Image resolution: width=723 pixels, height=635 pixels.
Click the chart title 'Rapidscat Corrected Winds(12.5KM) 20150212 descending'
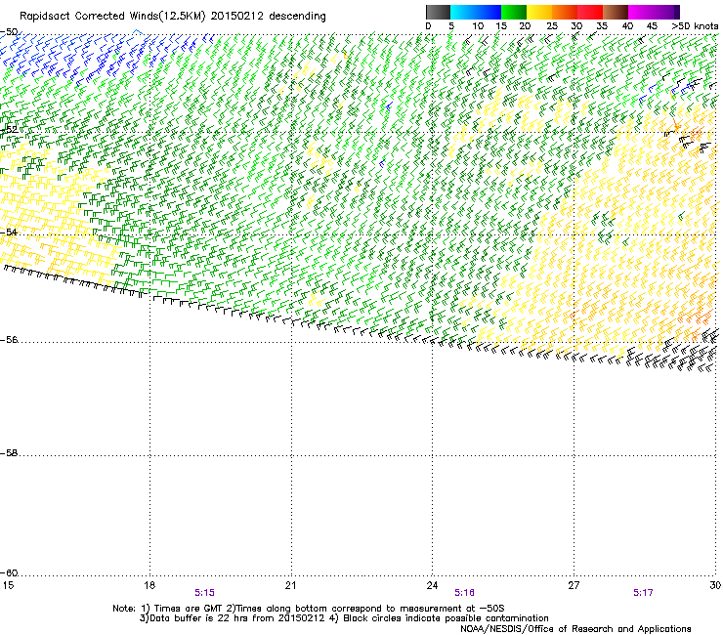pos(173,17)
